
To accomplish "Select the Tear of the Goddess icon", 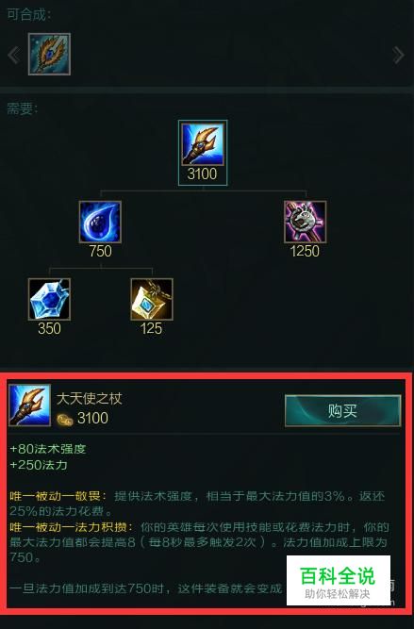I will 100,222.
